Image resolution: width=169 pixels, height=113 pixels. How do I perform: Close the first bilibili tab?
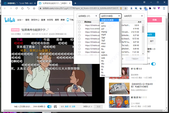[35, 3]
